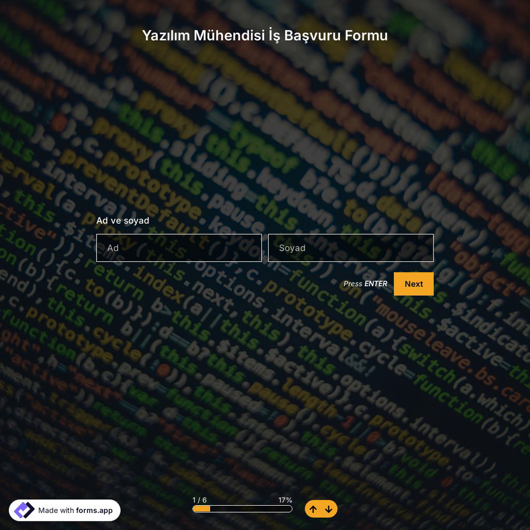530x530 pixels.
Task: Tap the yellow navigation pill's right arrow
Action: [x=329, y=509]
